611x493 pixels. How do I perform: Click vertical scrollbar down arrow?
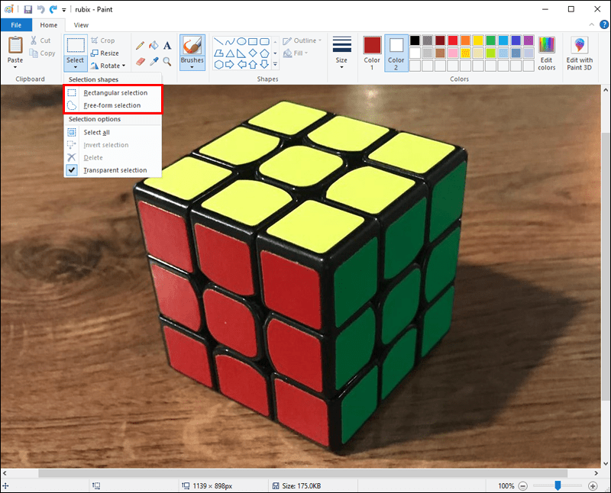click(606, 464)
